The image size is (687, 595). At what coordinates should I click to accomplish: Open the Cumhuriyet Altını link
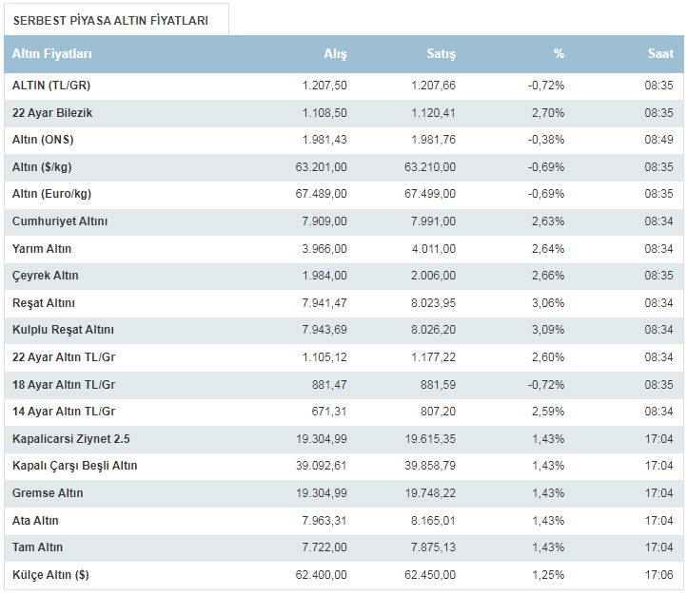60,221
